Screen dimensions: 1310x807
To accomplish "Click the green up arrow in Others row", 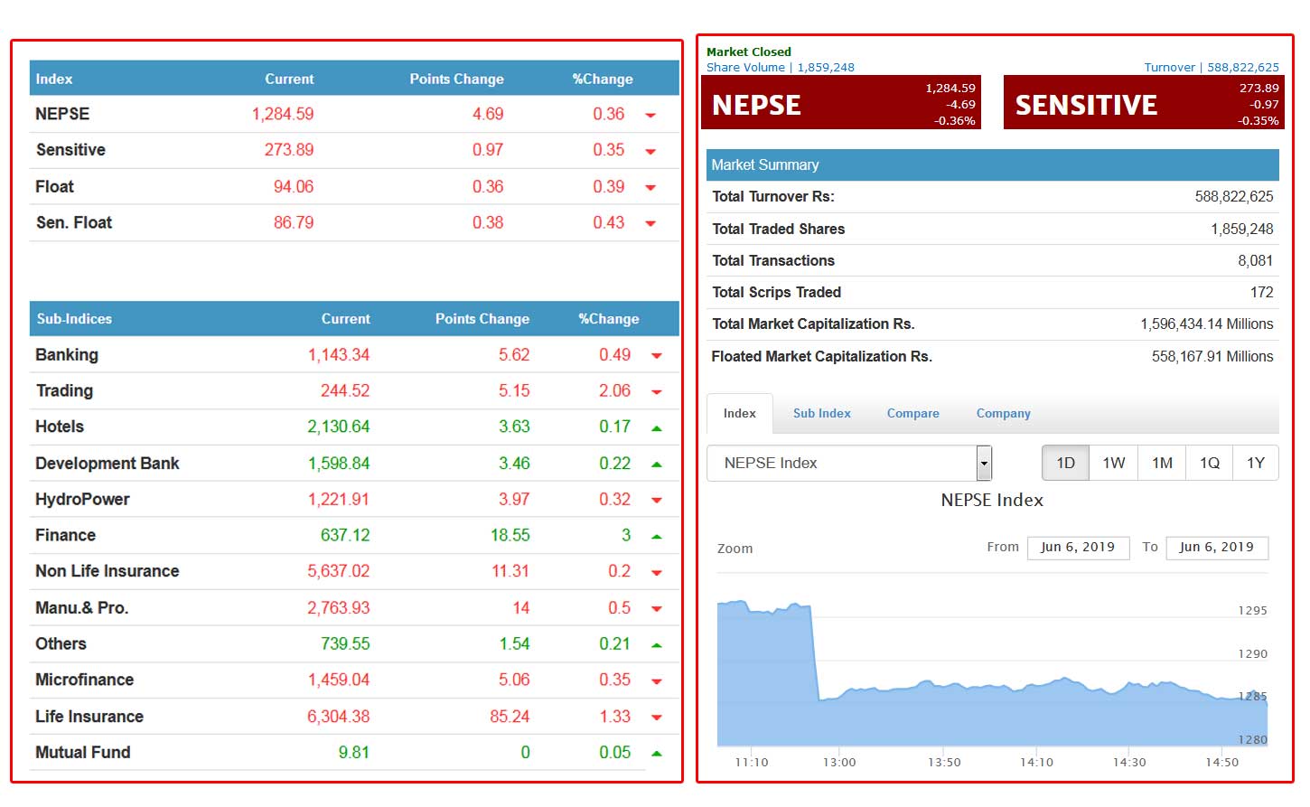I will click(x=657, y=645).
